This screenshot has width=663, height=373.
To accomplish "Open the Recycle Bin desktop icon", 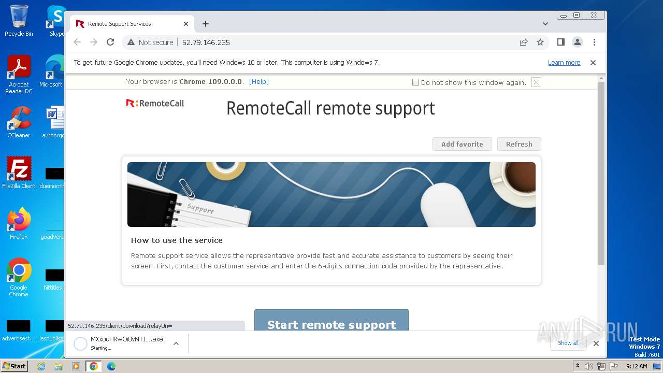I will [x=19, y=21].
